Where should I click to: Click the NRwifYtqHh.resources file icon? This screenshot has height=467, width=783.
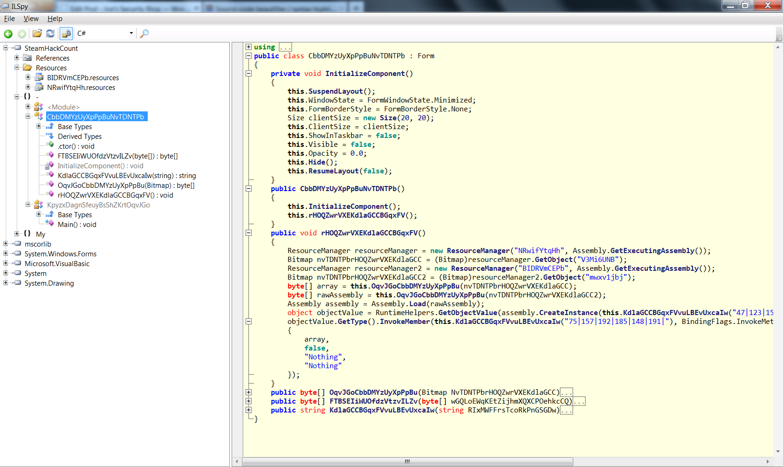pyautogui.click(x=39, y=87)
